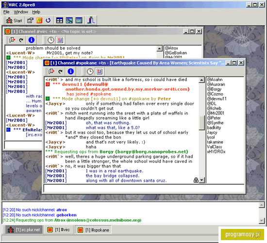This screenshot has height=243, width=267.
Task: Click the green mode change icon in #spokane
Action: (x=48, y=98)
